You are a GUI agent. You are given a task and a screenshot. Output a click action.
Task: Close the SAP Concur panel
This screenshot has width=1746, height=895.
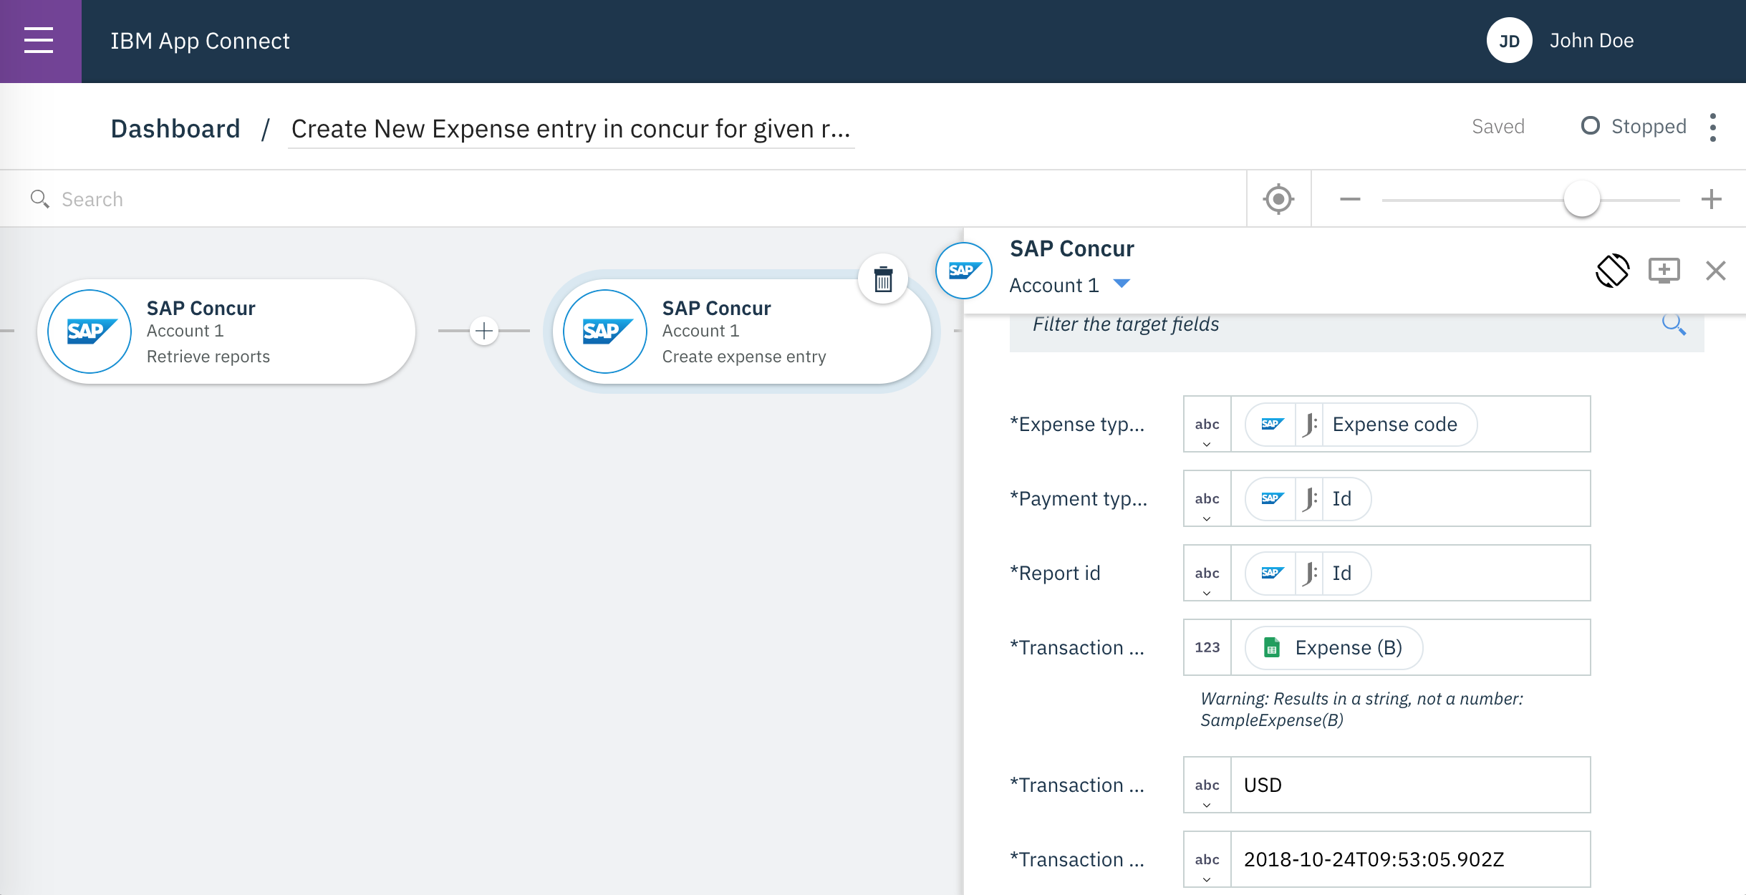click(x=1716, y=271)
